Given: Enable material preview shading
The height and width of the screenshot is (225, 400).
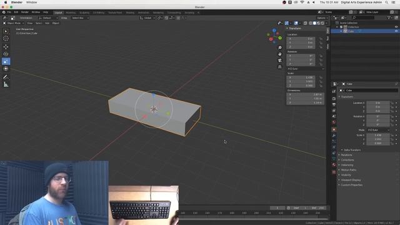Looking at the screenshot, I should [x=319, y=23].
